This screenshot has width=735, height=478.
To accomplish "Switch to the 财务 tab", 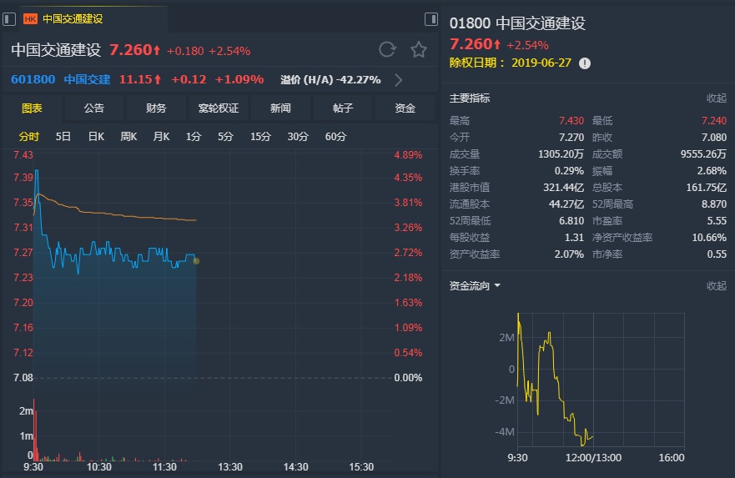I will [x=156, y=108].
